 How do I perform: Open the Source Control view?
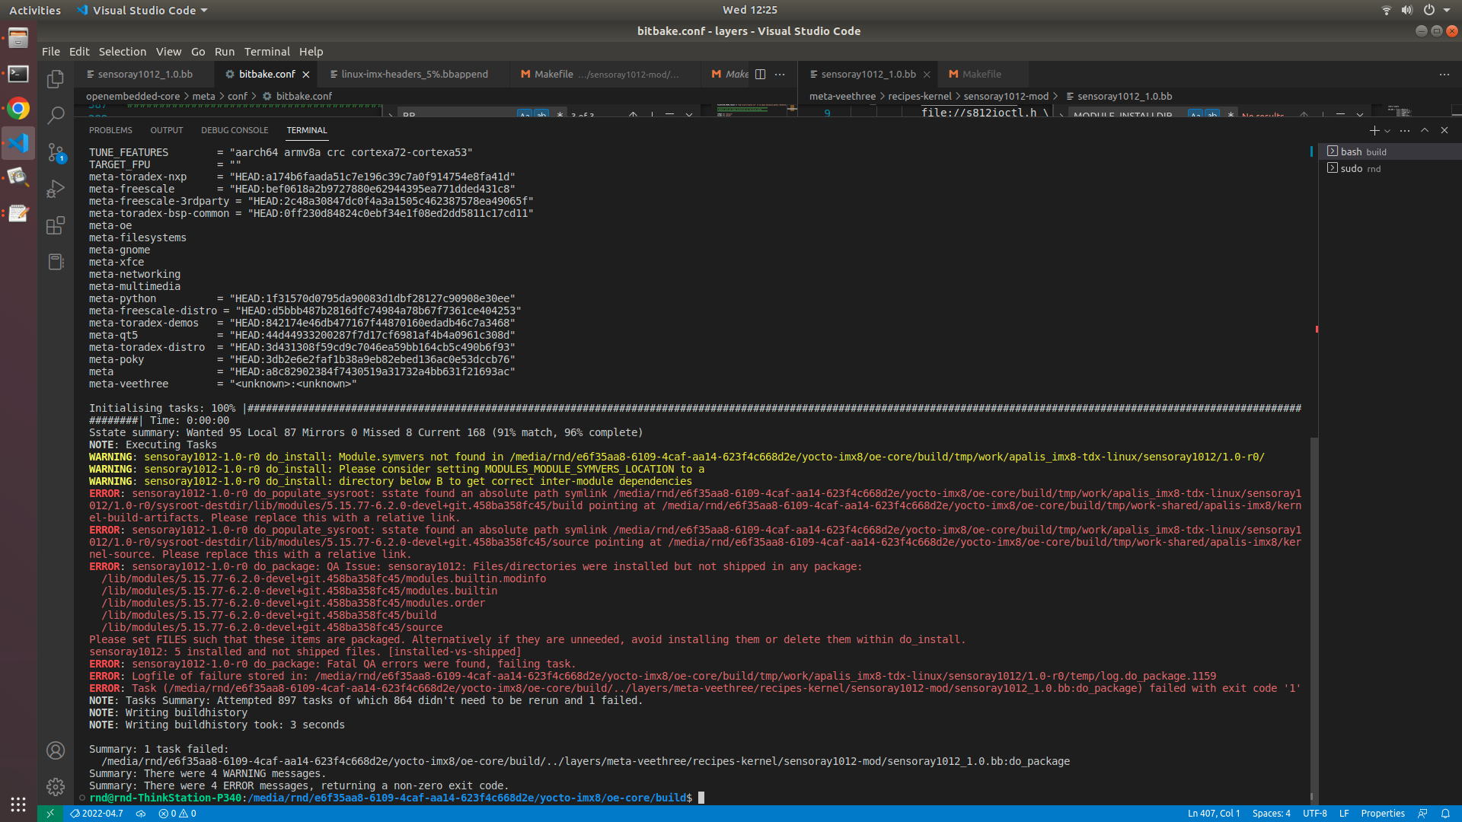[x=56, y=152]
